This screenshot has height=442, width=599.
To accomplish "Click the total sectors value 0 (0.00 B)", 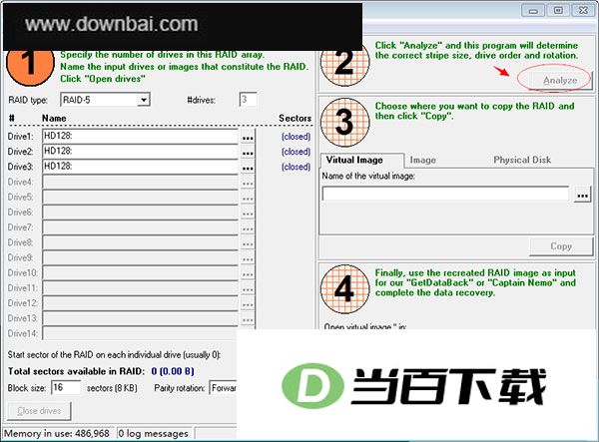I will coord(173,371).
